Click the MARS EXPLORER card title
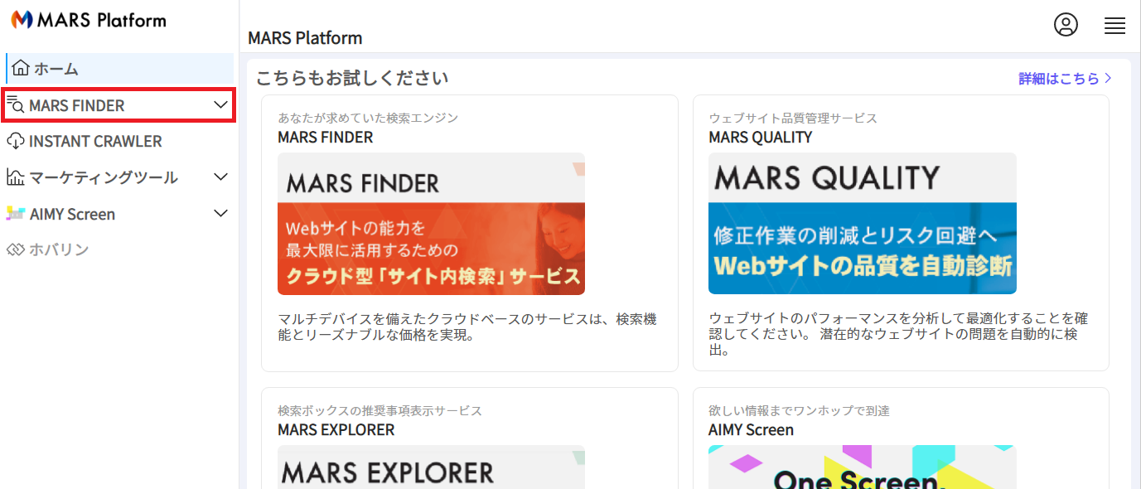This screenshot has height=489, width=1141. [x=336, y=430]
